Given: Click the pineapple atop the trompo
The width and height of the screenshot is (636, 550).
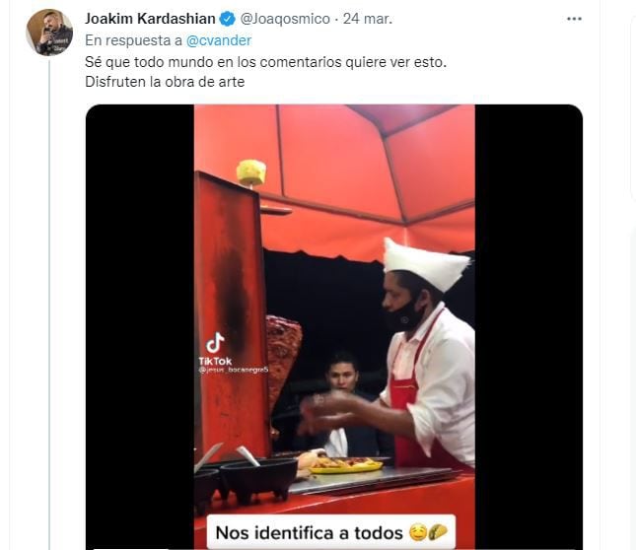Looking at the screenshot, I should coord(250,172).
